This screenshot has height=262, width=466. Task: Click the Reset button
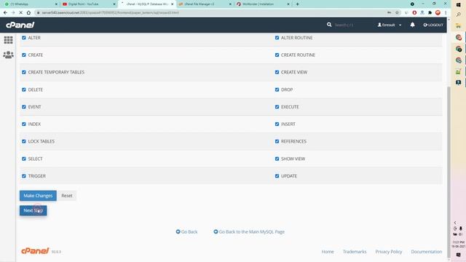(x=67, y=196)
